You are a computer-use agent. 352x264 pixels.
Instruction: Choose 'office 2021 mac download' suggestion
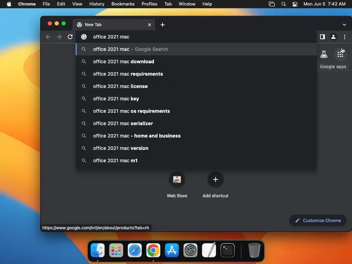pos(196,62)
